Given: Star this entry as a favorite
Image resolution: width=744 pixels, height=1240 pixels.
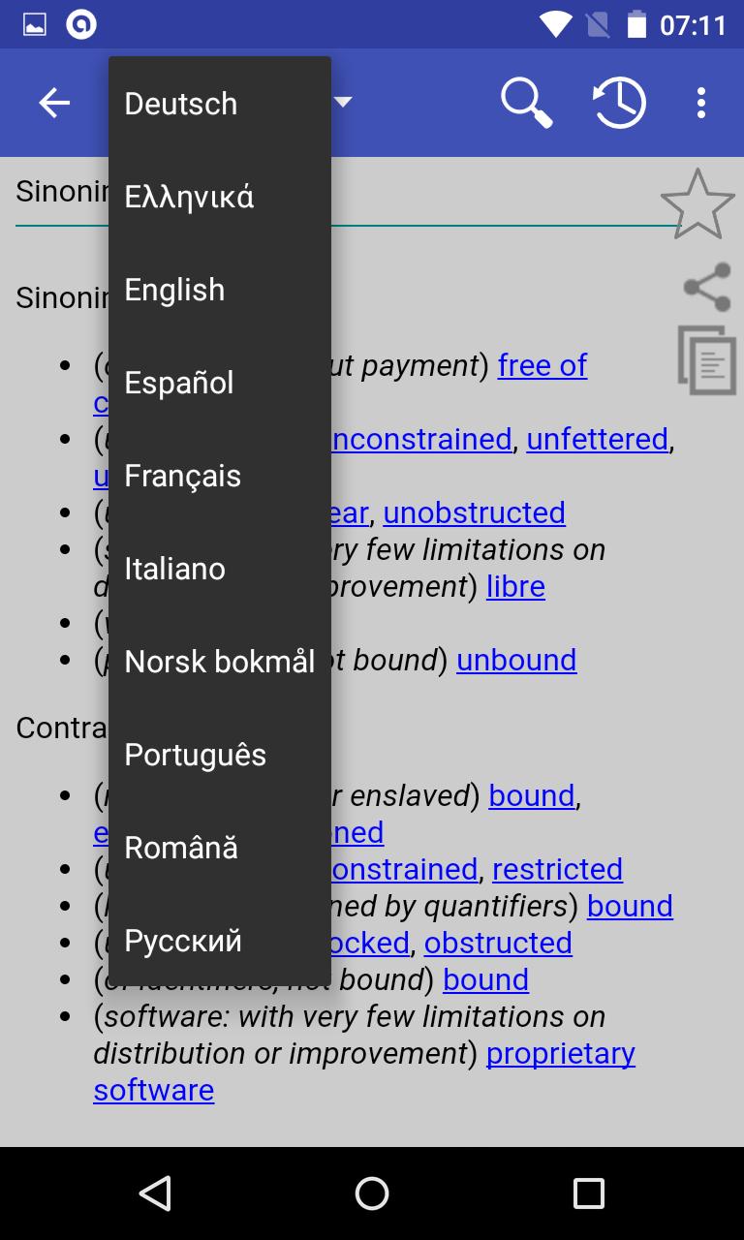Looking at the screenshot, I should coord(697,204).
